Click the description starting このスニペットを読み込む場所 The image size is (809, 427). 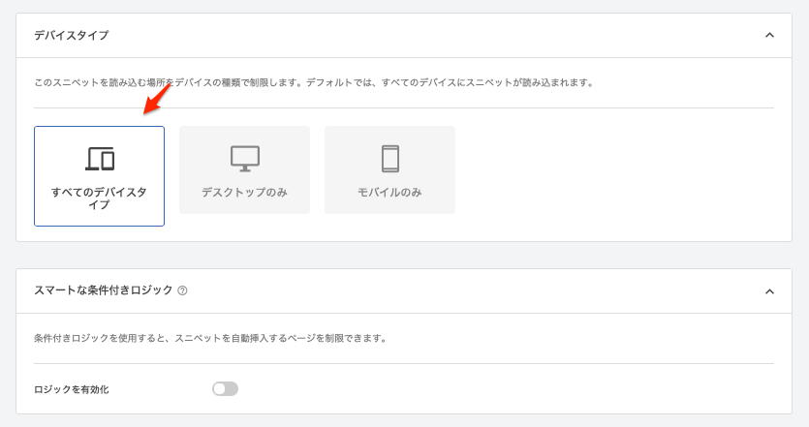coord(314,82)
